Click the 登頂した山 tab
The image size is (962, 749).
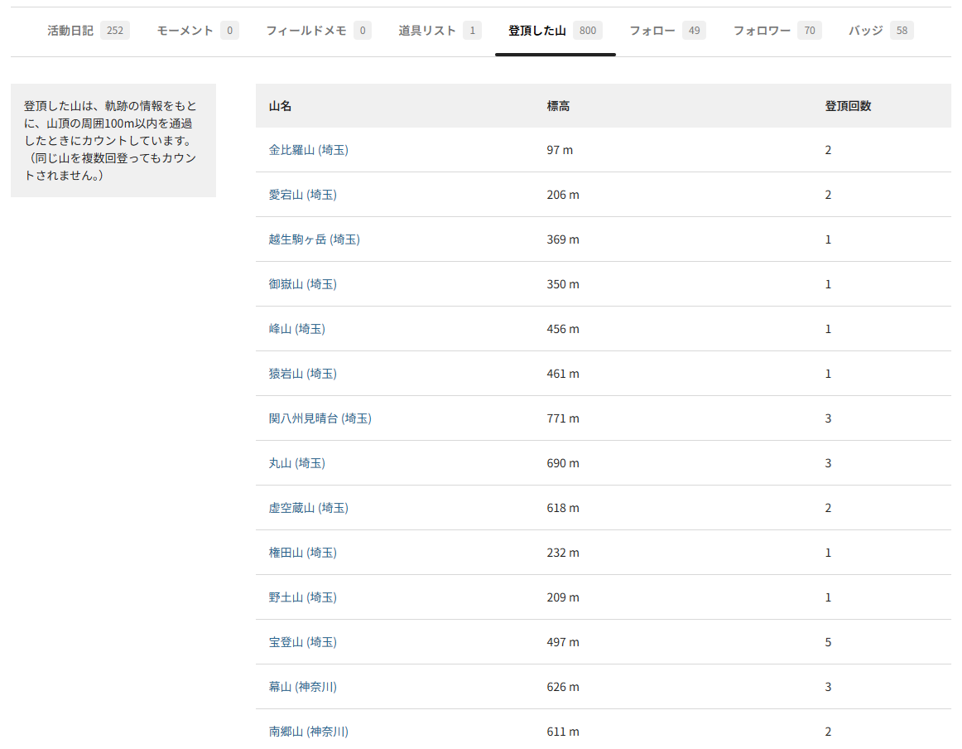tap(555, 31)
